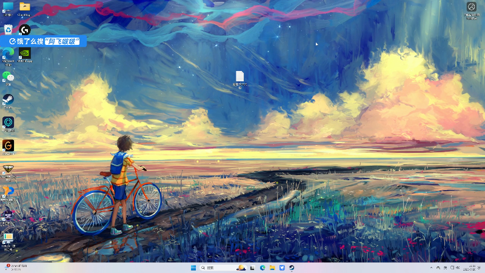Launch the Microsoft Edge desktop shortcut
The width and height of the screenshot is (485, 273).
tap(8, 56)
